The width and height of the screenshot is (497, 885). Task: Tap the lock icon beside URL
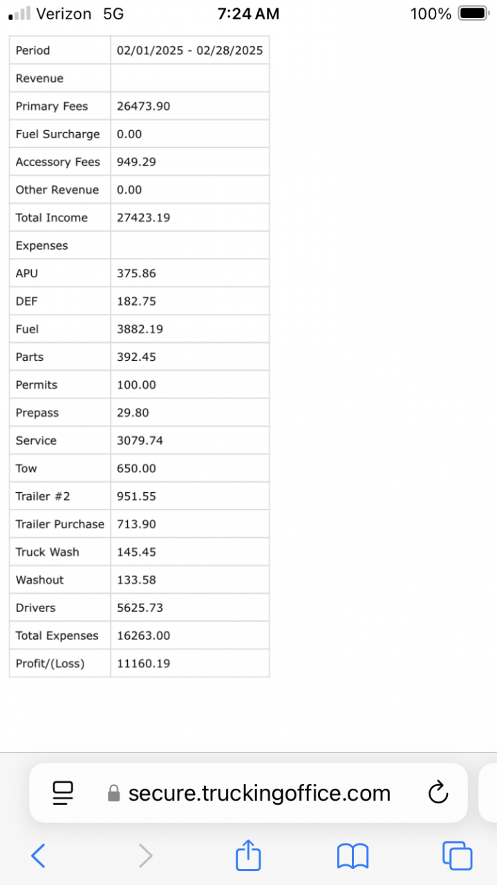click(x=114, y=794)
